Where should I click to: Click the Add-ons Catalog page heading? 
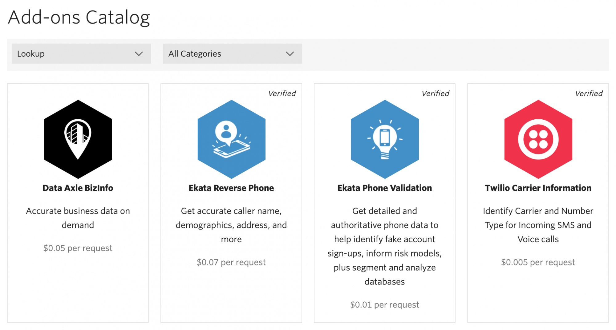(79, 18)
